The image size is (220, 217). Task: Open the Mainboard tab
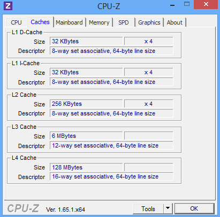point(69,22)
